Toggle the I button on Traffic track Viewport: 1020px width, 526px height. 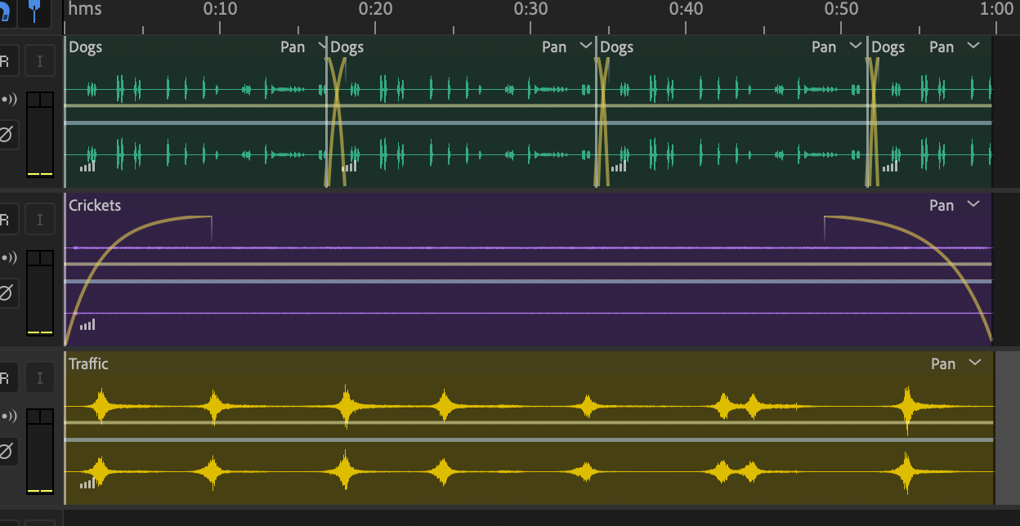tap(40, 377)
